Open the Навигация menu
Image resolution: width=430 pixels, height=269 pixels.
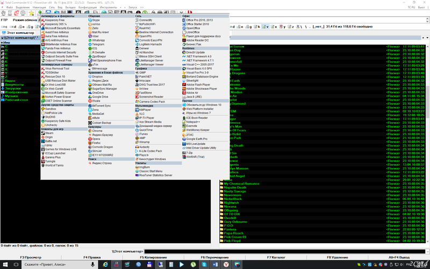[x=39, y=8]
